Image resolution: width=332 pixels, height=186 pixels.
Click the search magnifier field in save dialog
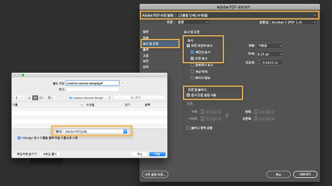[x=139, y=98]
